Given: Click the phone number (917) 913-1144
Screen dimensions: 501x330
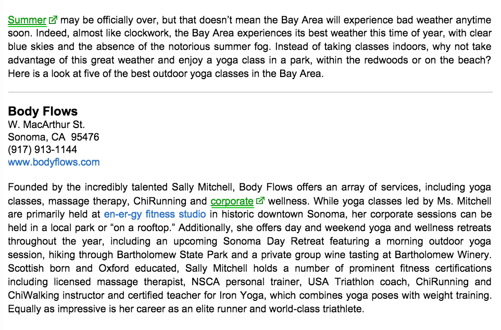Looking at the screenshot, I should 43,149.
